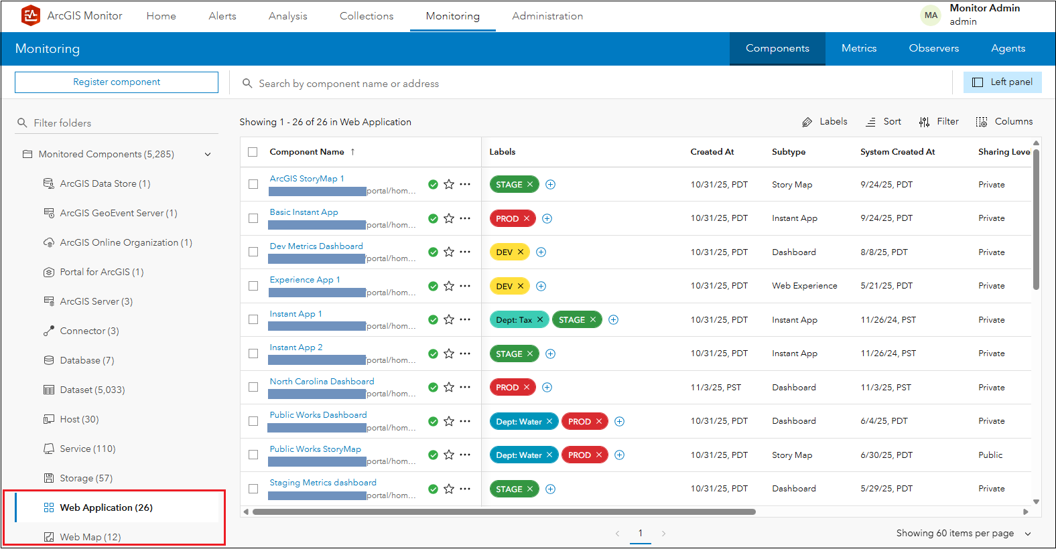Open more options for Public Works Dashboard

(465, 421)
